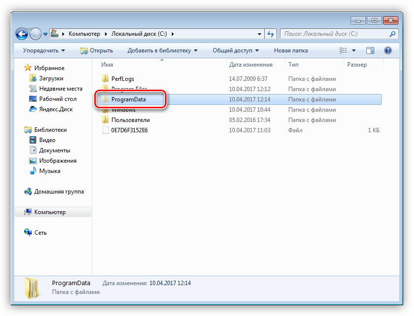Viewport: 414px width, 316px height.
Task: Click the network icon beside Сеть
Action: coord(28,232)
